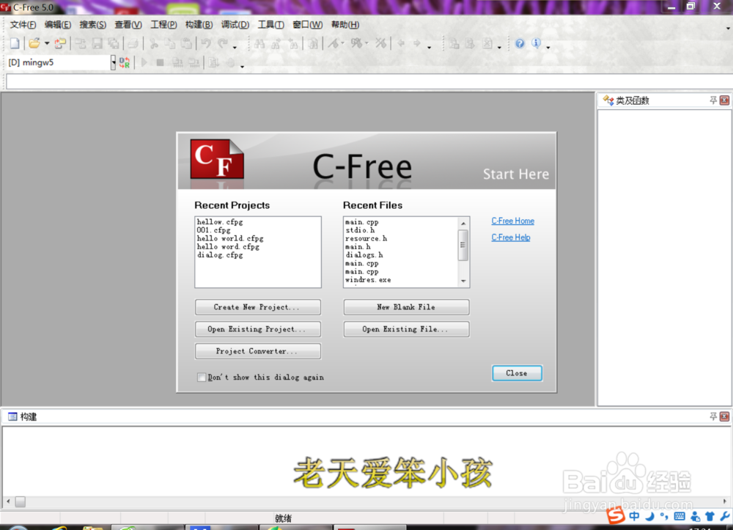Click the Print toolbar icon
Viewport: 733px width, 530px height.
133,43
